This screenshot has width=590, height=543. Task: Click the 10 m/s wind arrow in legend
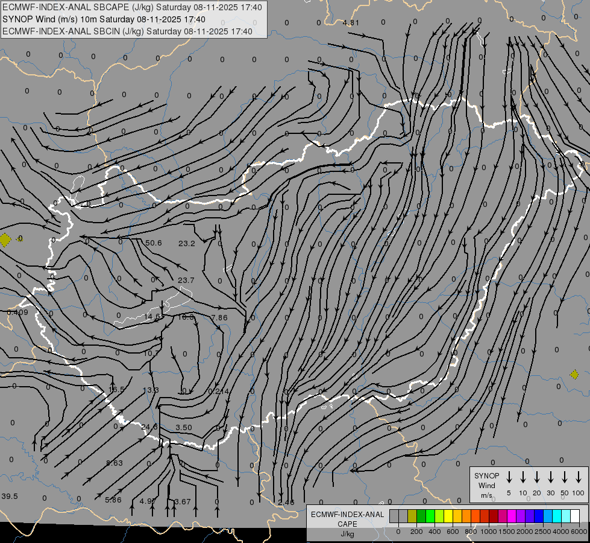tap(523, 477)
